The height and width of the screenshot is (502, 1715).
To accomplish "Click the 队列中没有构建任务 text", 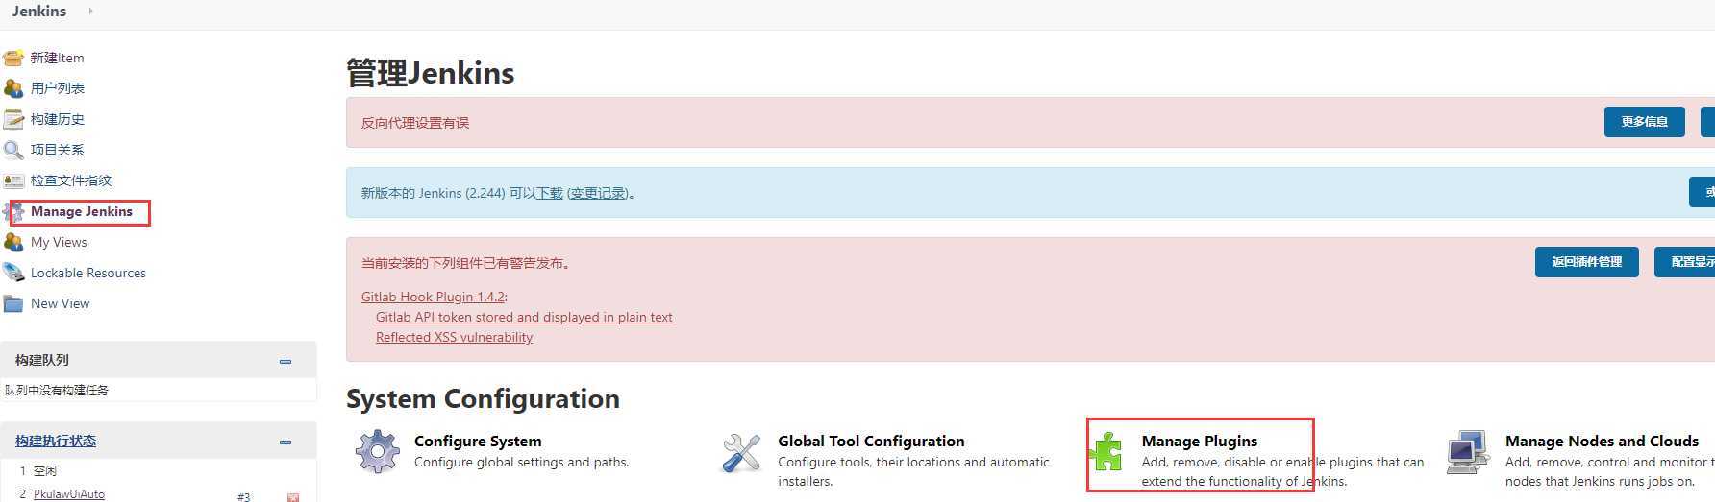I will [57, 390].
